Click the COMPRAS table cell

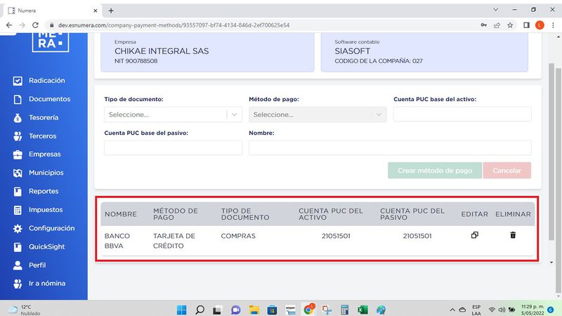(x=238, y=236)
